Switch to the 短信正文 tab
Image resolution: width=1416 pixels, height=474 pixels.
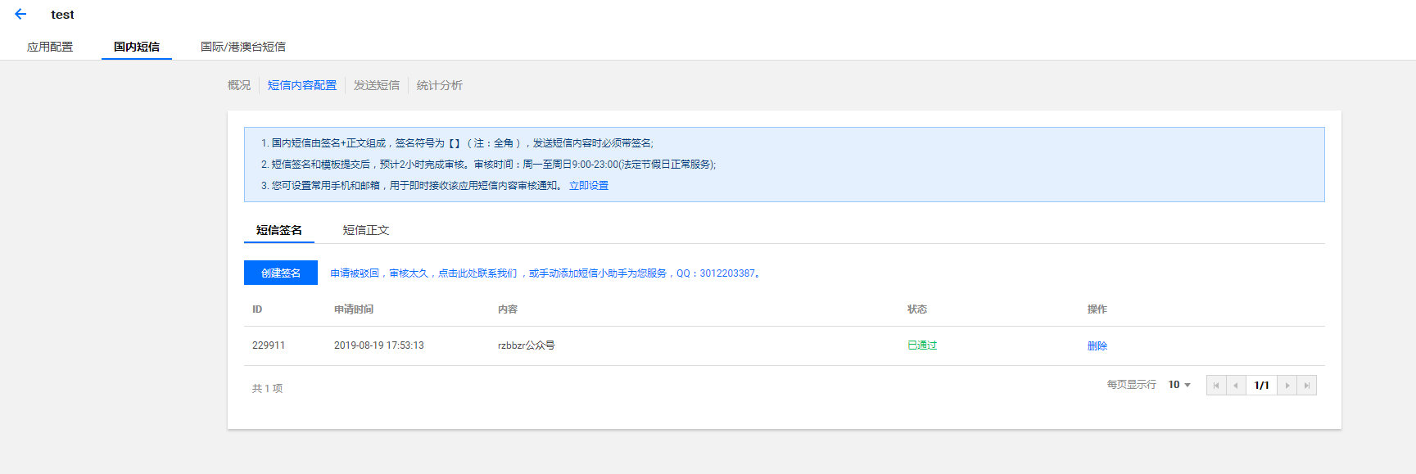tap(366, 230)
